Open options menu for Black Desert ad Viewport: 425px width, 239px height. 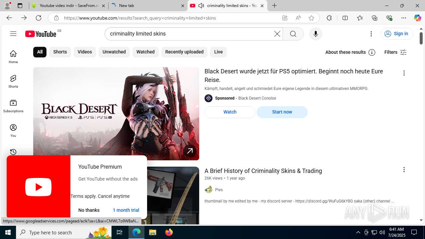(x=404, y=73)
